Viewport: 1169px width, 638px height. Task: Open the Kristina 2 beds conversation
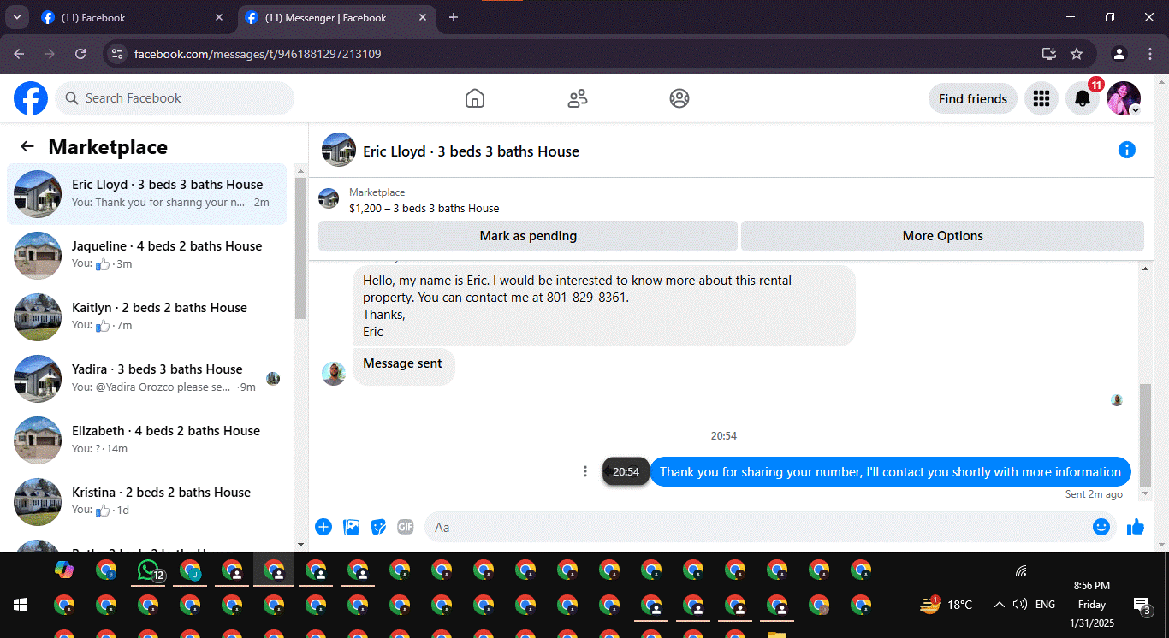tap(147, 502)
